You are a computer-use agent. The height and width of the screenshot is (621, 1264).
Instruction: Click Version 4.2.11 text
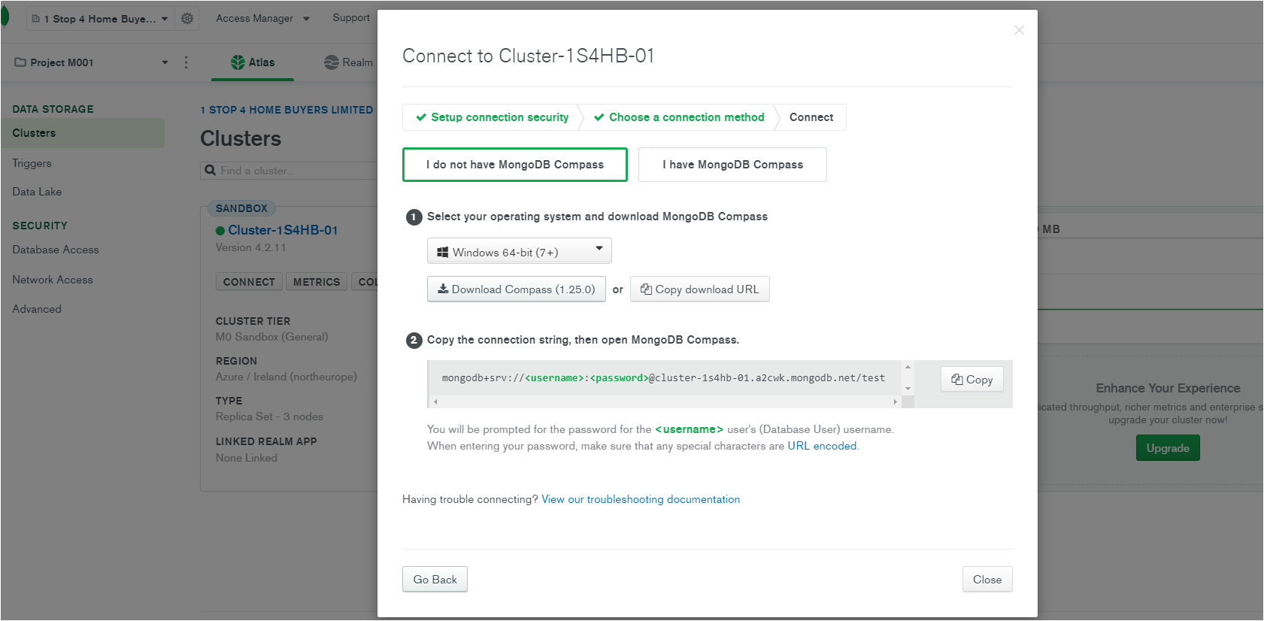[251, 247]
